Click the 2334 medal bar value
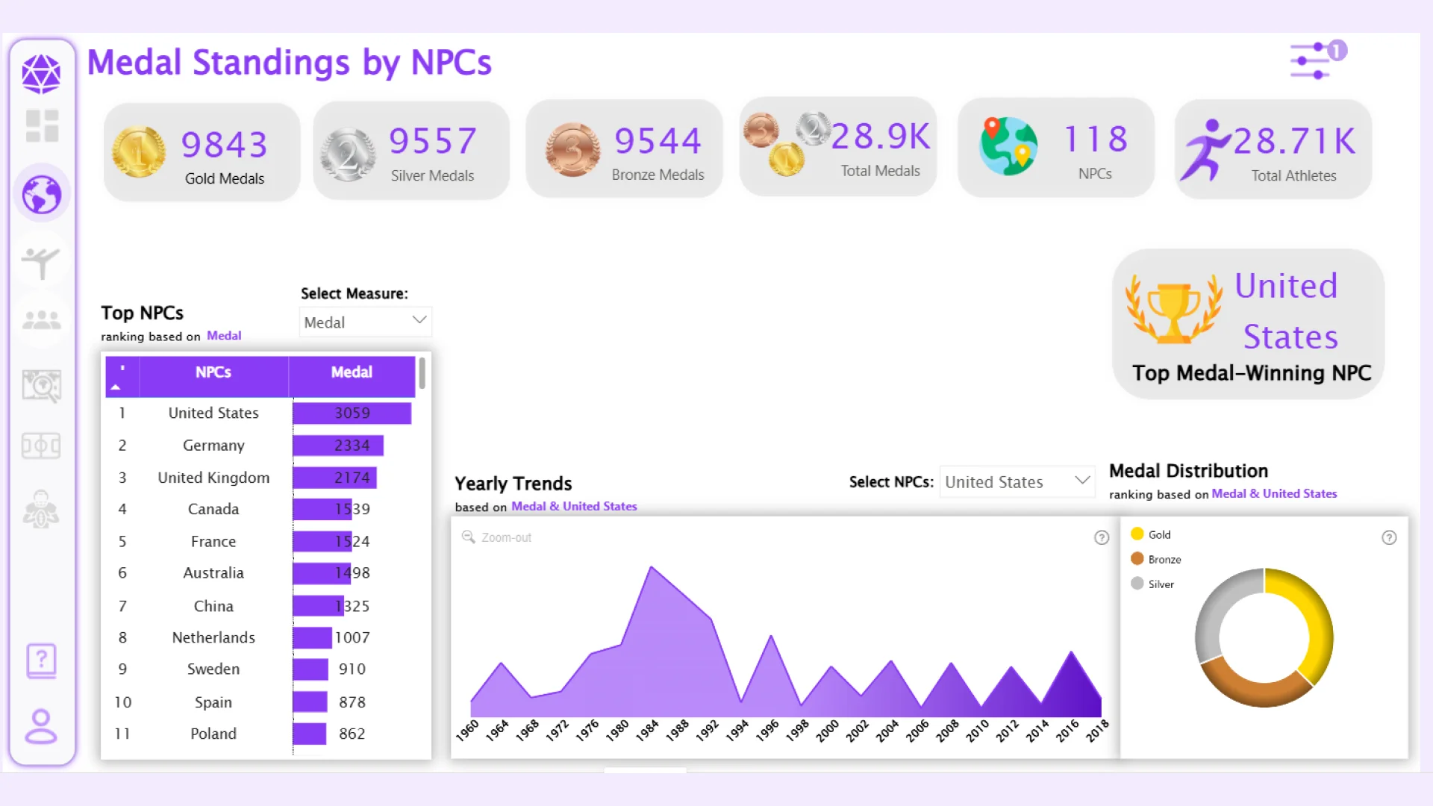The image size is (1433, 806). pyautogui.click(x=338, y=446)
